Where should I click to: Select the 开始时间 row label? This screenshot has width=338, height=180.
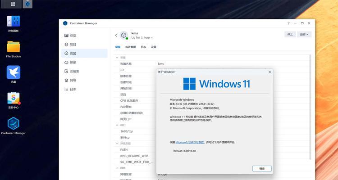pyautogui.click(x=126, y=89)
